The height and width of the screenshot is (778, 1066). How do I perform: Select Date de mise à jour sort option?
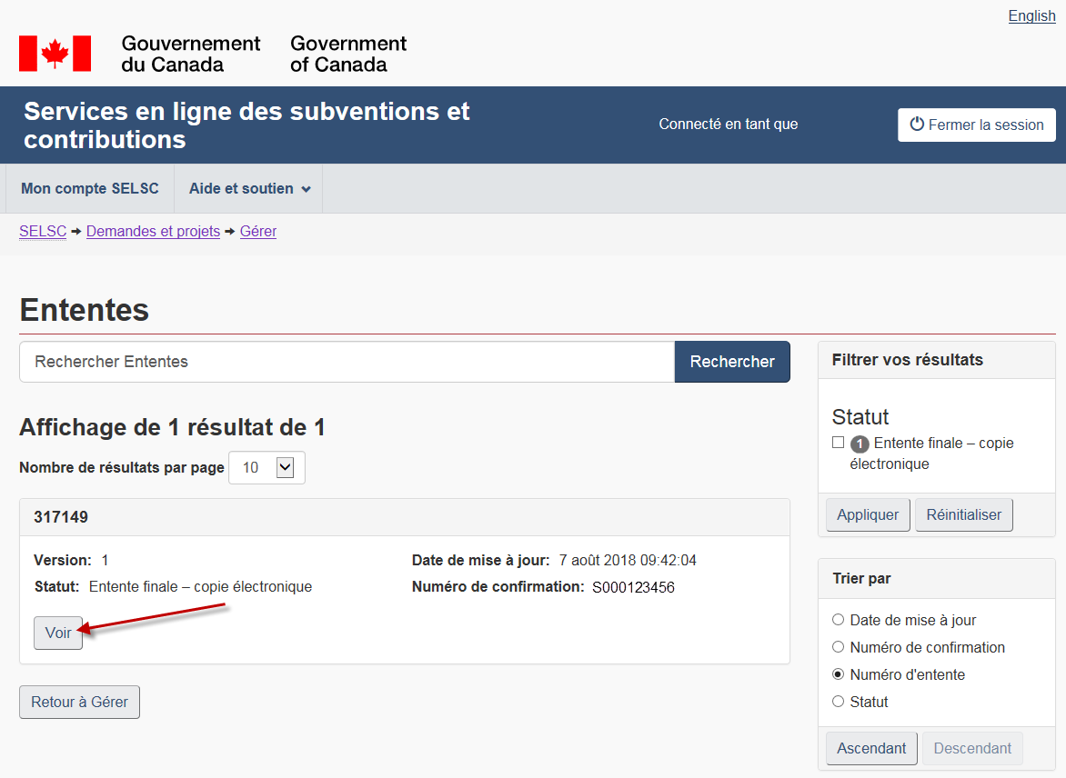839,620
